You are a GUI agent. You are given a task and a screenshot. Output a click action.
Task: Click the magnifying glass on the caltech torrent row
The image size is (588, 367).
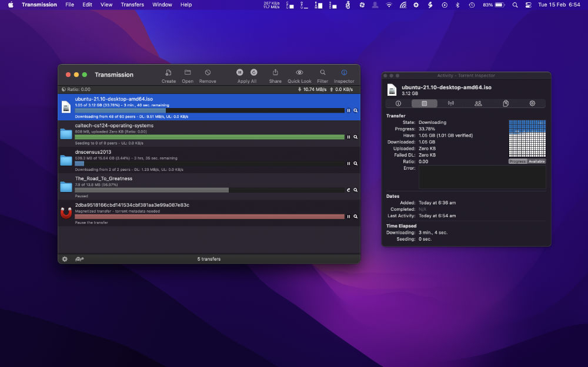(x=354, y=137)
